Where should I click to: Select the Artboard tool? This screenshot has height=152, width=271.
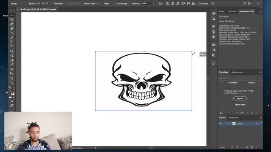[11, 78]
